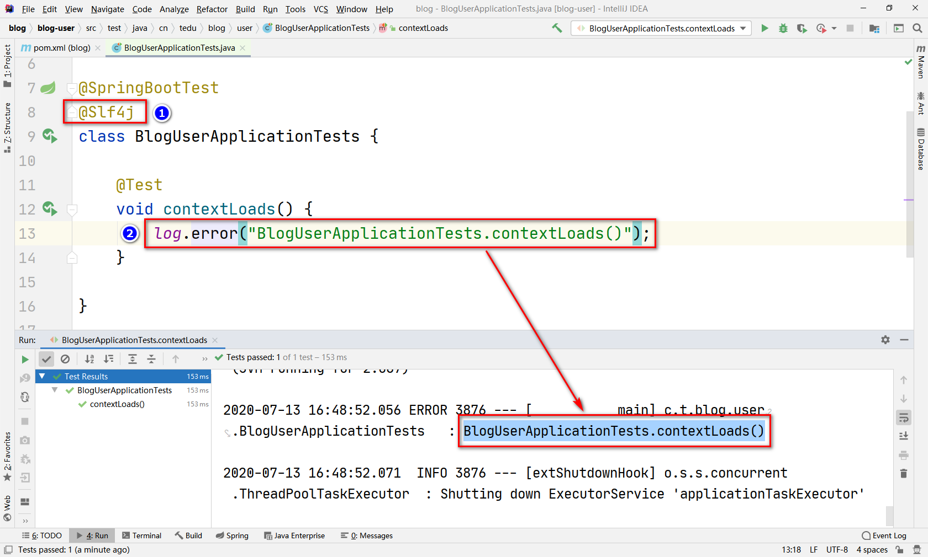This screenshot has height=557, width=928.
Task: Open the Navigate menu
Action: [x=108, y=9]
